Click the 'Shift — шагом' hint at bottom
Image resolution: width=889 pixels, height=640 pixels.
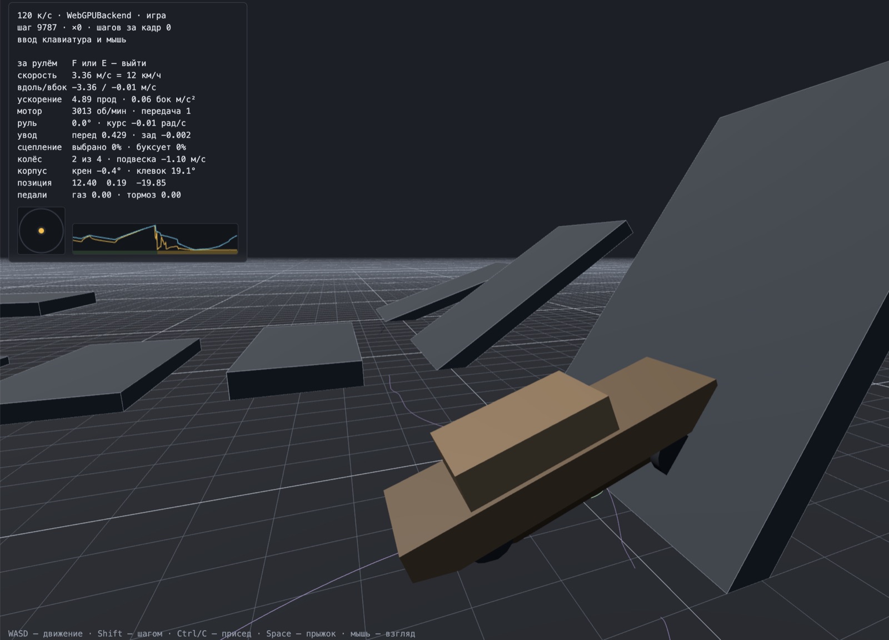click(x=130, y=634)
